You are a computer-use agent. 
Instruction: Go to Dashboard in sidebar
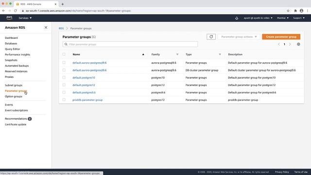(x=11, y=38)
